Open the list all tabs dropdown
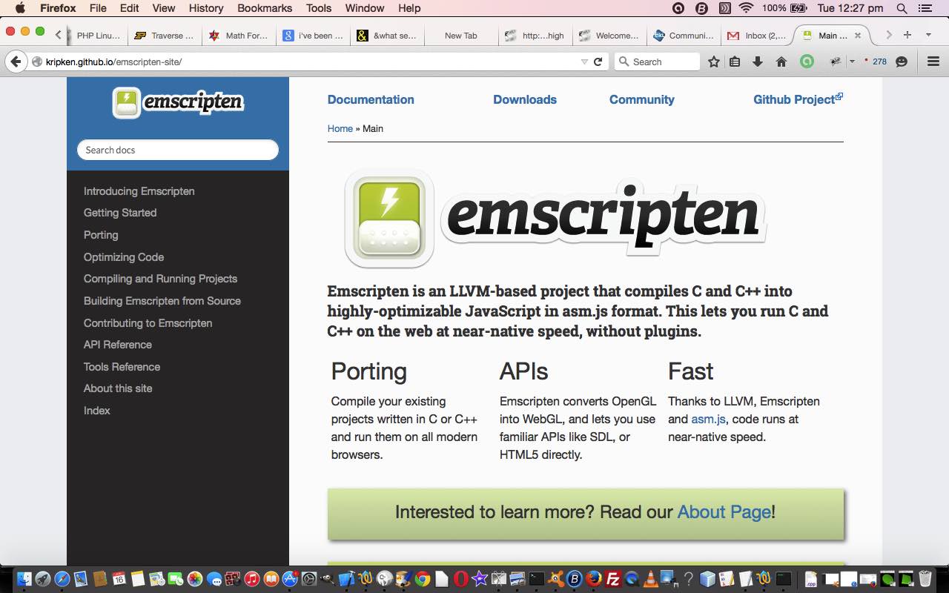Viewport: 949px width, 593px height. pos(927,35)
